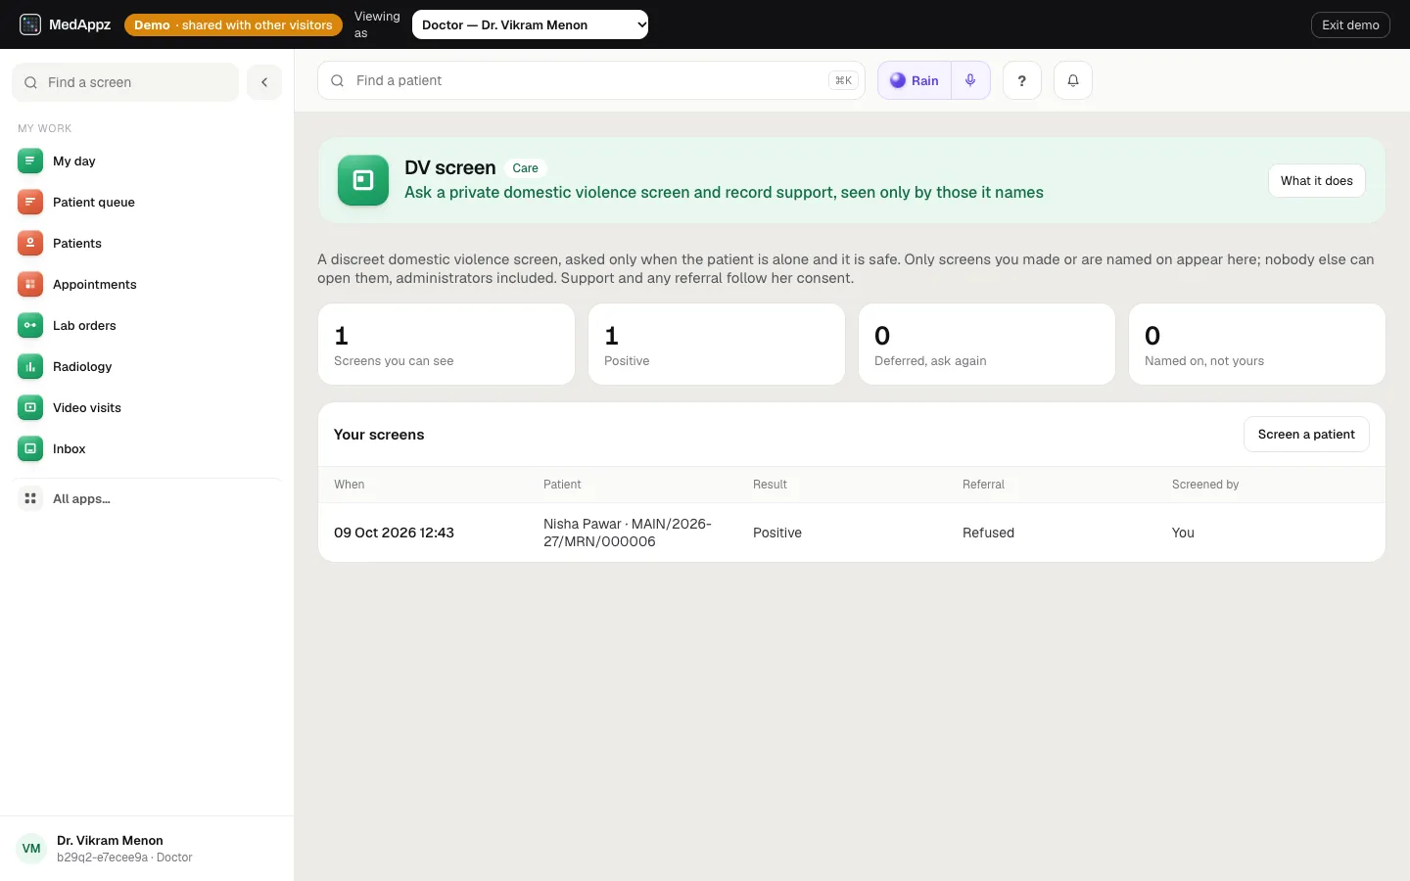Focus the Find a patient search field
Viewport: 1410px width, 881px height.
(x=591, y=80)
